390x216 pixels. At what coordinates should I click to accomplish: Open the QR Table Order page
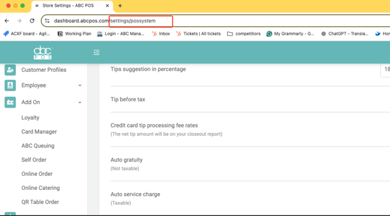coord(40,202)
